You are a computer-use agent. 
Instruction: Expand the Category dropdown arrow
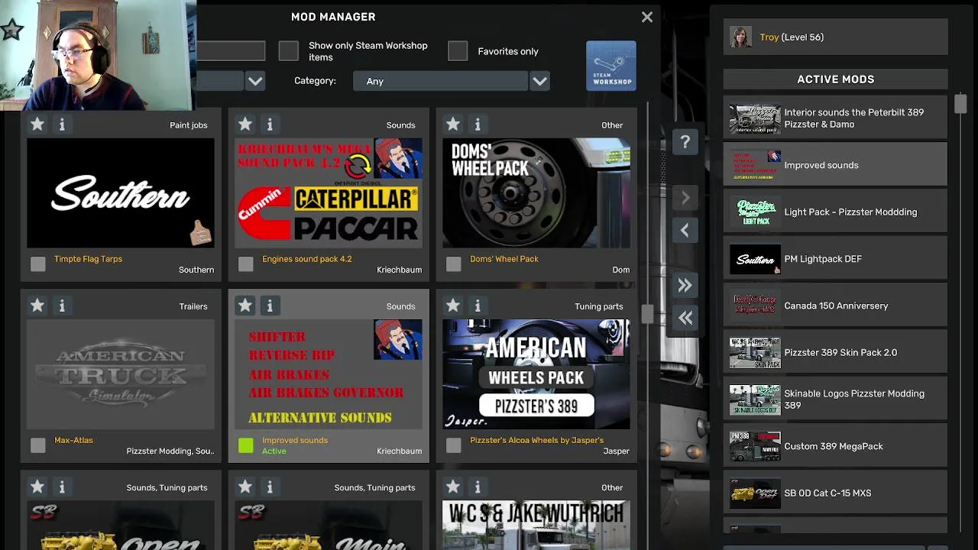[539, 81]
